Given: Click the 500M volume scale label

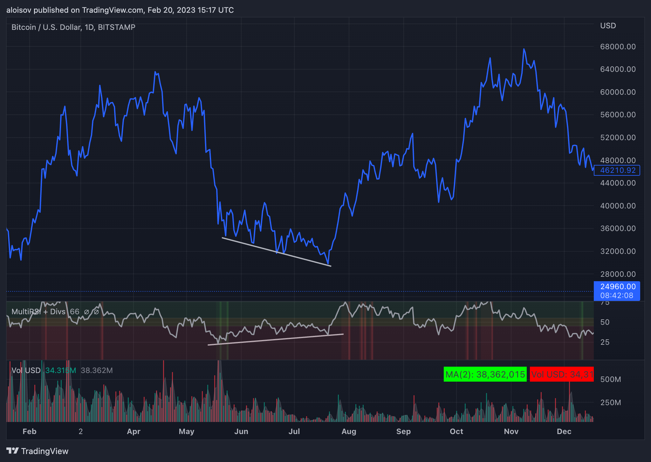Looking at the screenshot, I should point(610,379).
